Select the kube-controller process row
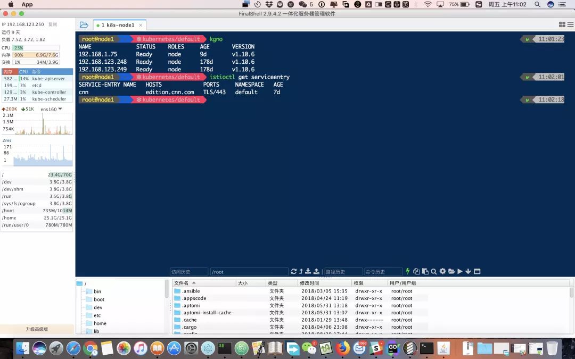The width and height of the screenshot is (575, 359). point(37,93)
